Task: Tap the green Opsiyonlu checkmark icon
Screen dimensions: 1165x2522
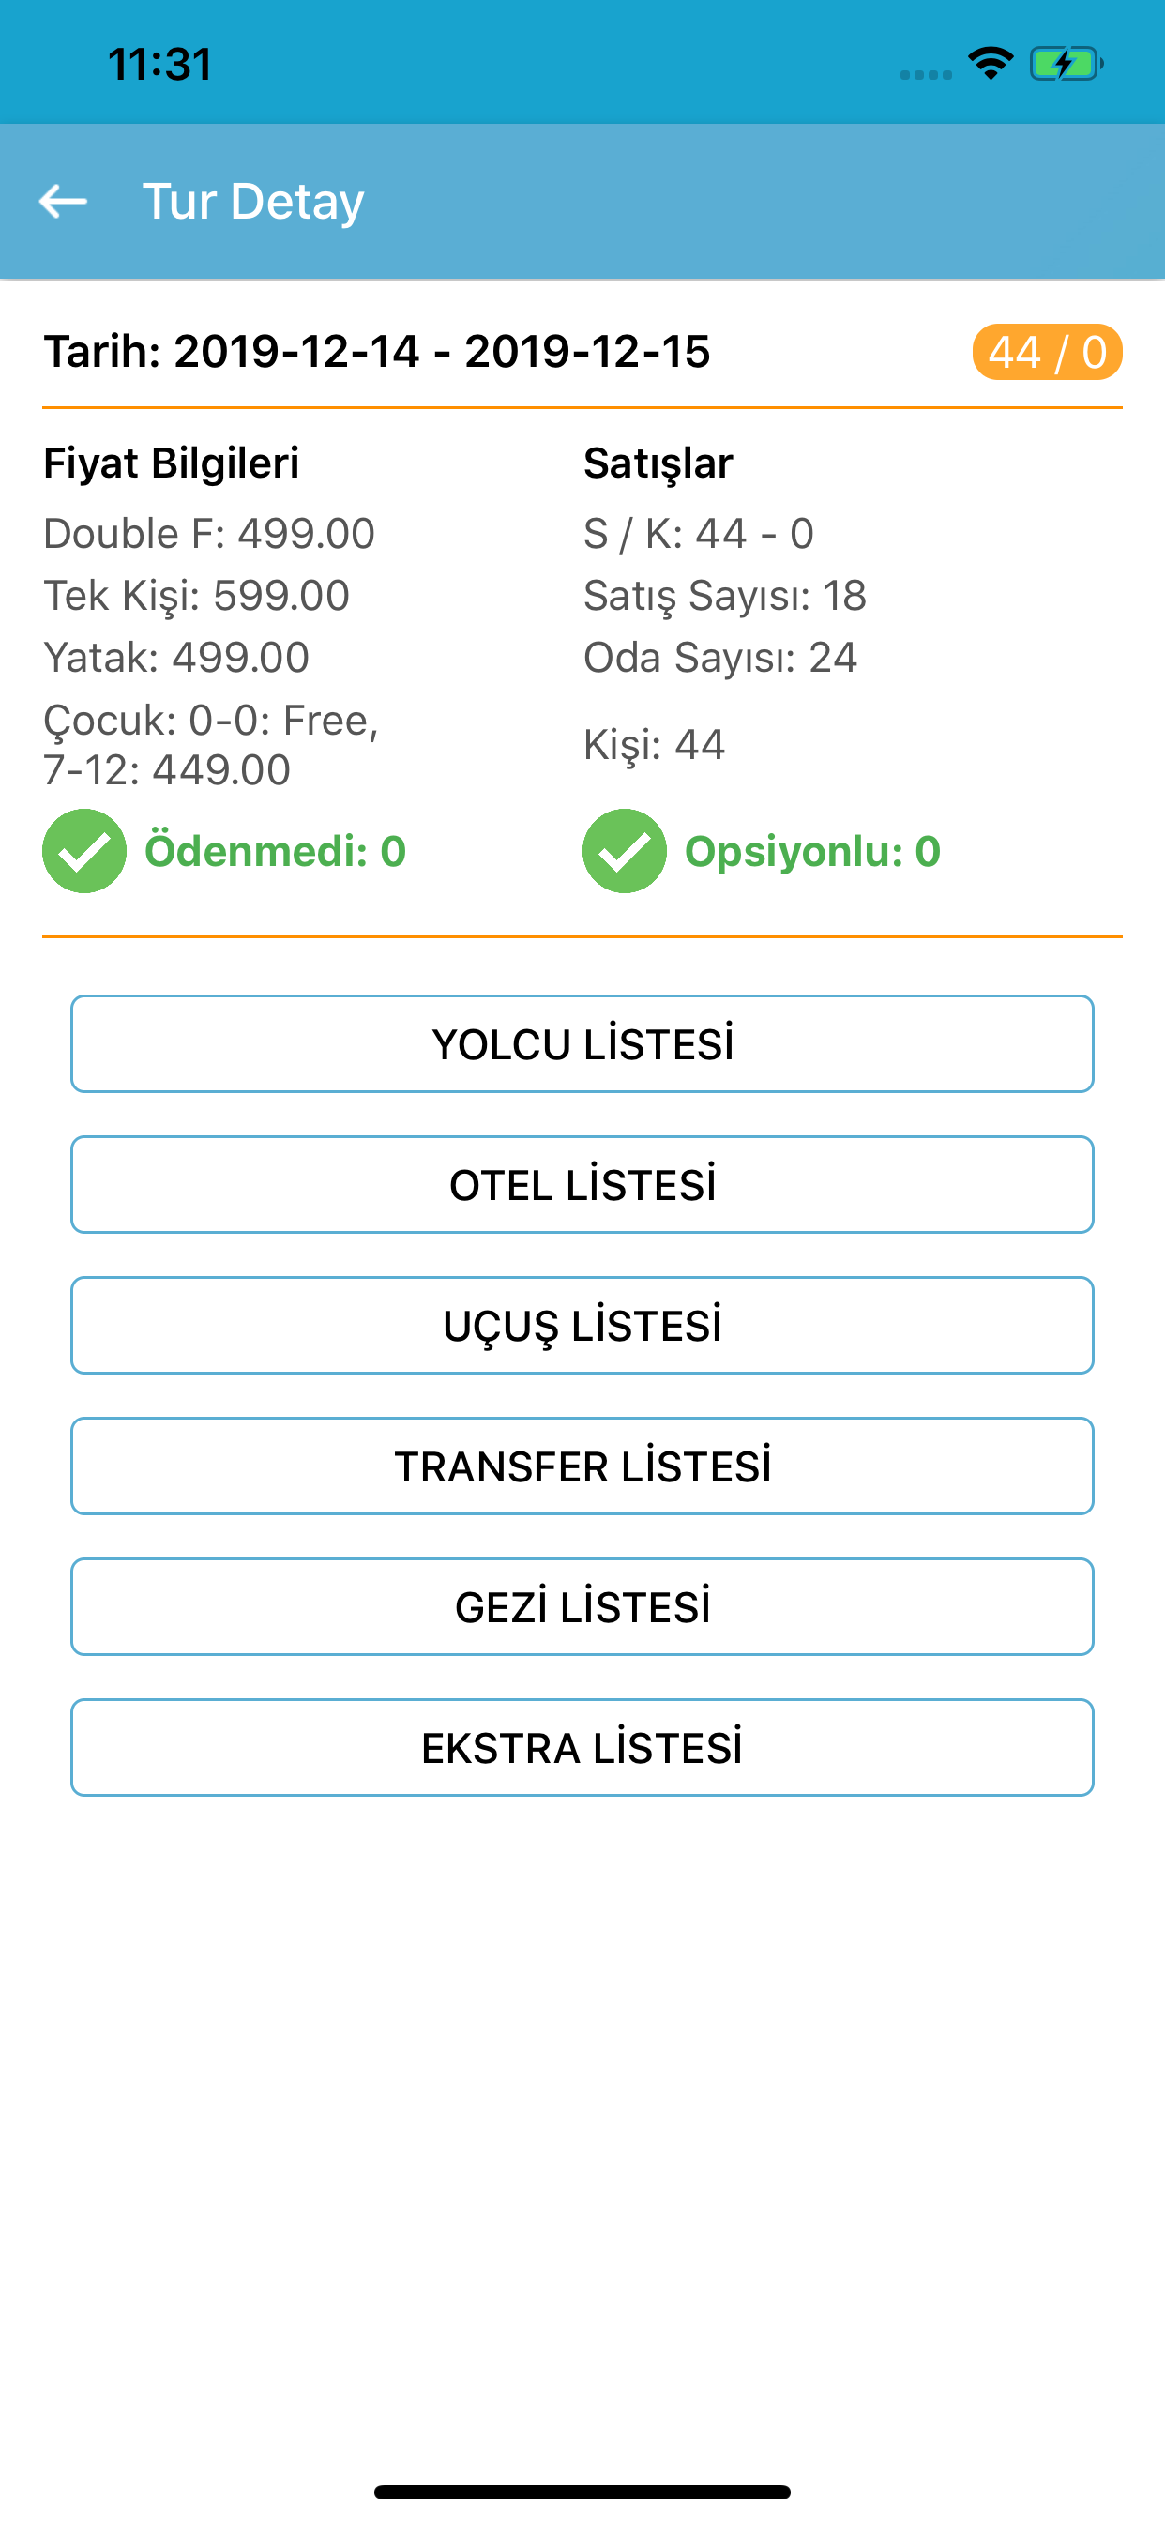Action: (x=625, y=851)
